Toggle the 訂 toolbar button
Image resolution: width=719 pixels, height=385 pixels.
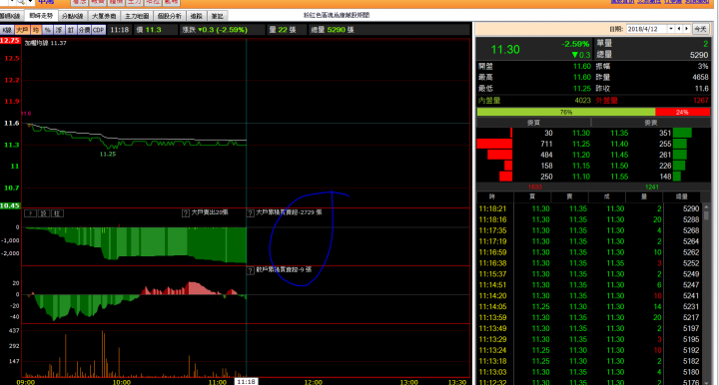[71, 30]
